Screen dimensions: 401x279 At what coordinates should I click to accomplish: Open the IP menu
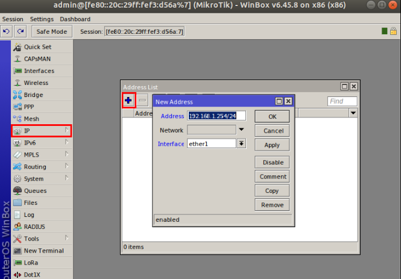(42, 131)
